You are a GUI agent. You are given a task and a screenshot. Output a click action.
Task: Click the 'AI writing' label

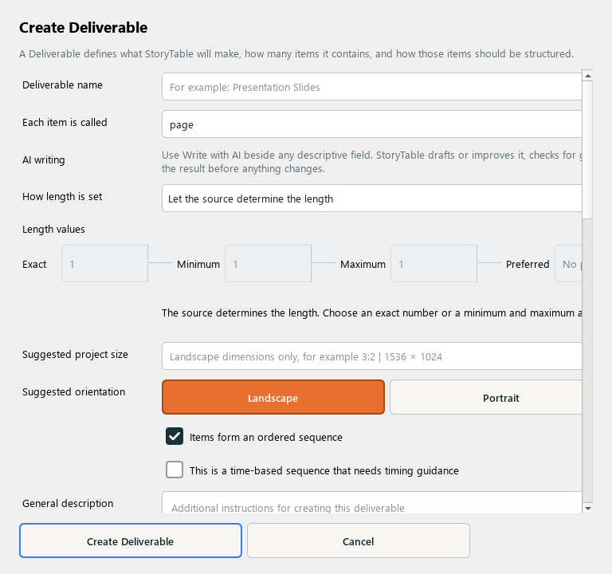(44, 159)
